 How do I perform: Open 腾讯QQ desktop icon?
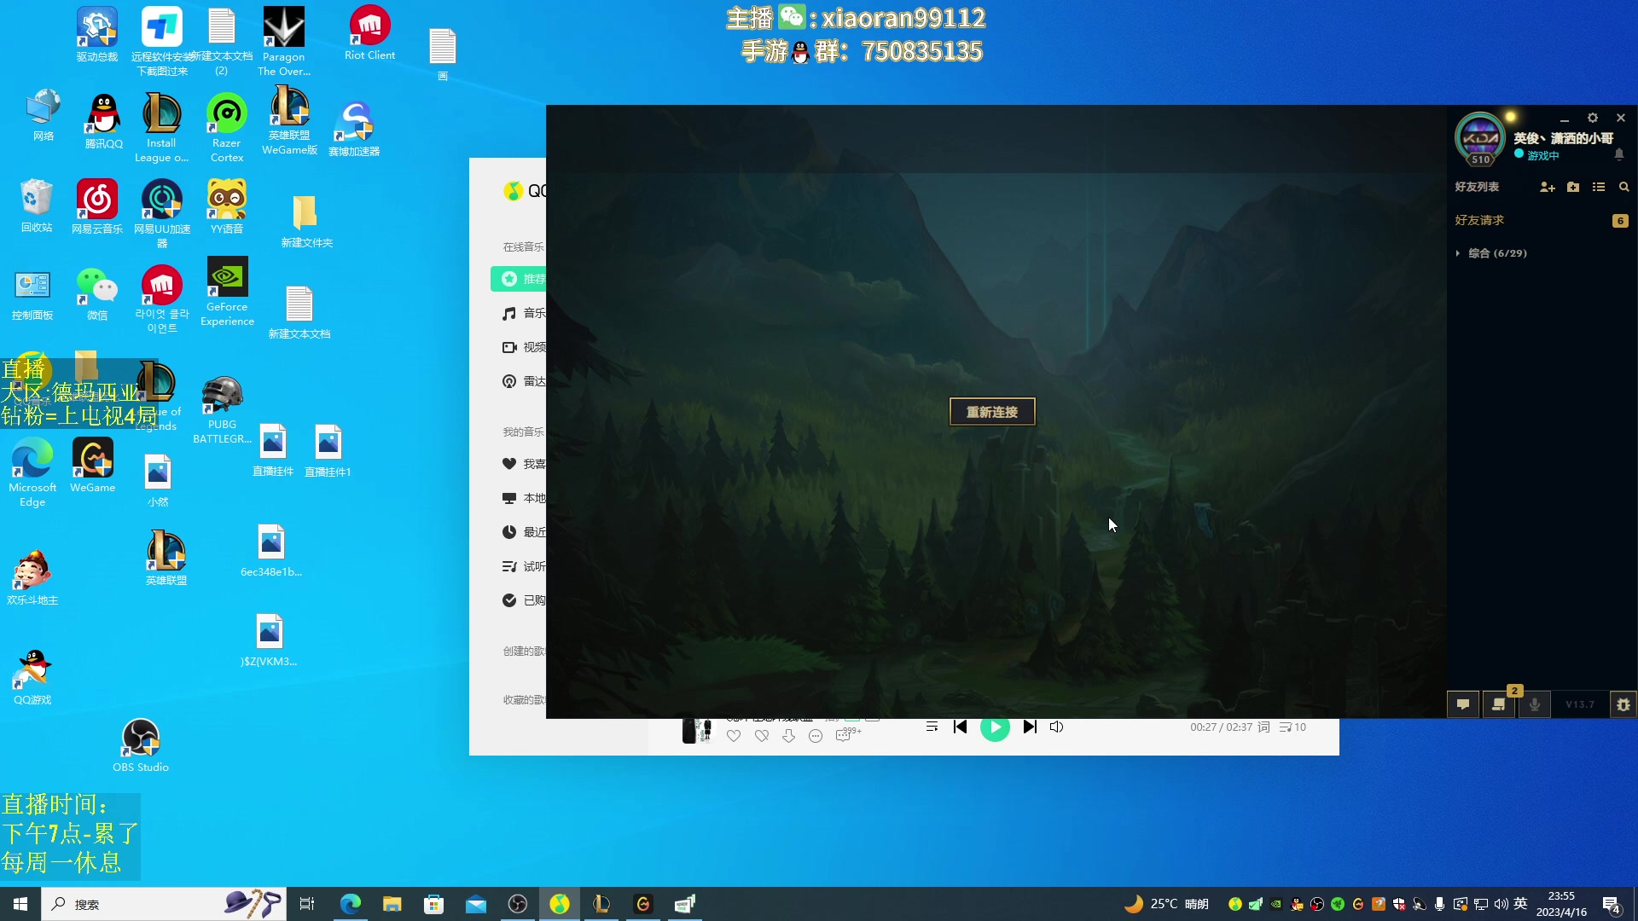pyautogui.click(x=104, y=121)
